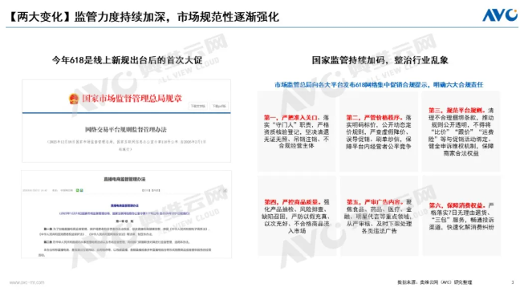
Task: Click the blue subtitle 市场监管总局向各大平台发布618
Action: coord(379,84)
